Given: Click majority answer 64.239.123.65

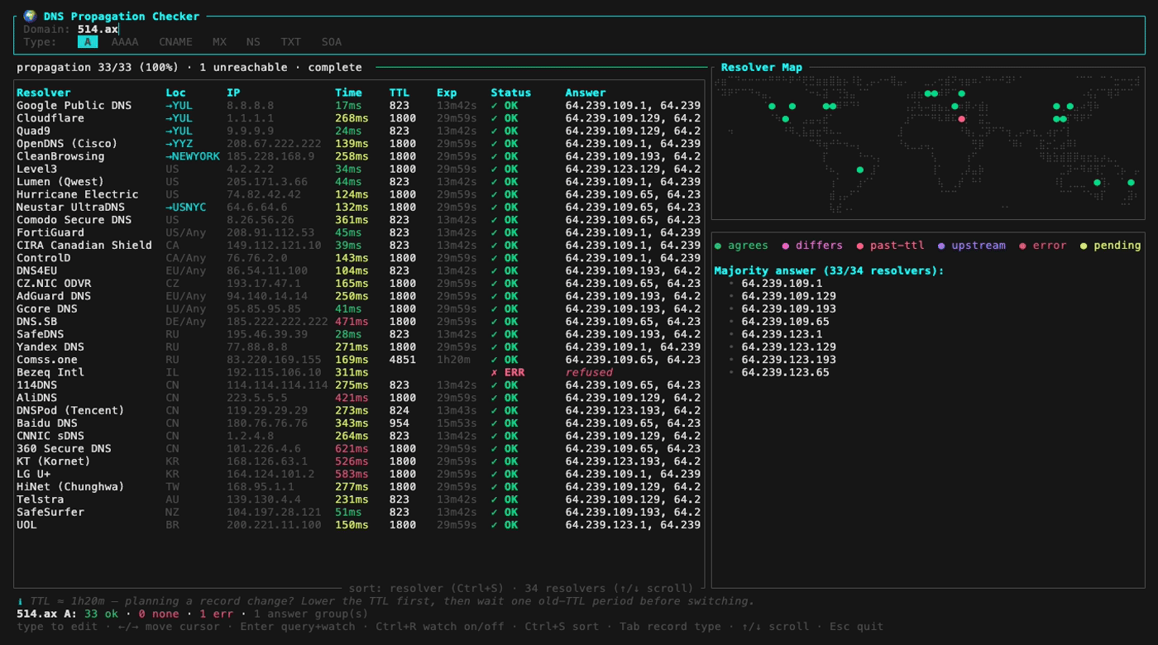Looking at the screenshot, I should 785,373.
